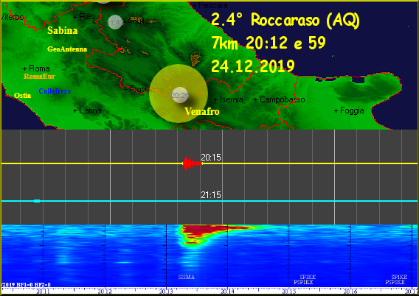Click the 2019 BF1=0 BF2=0 status text

[26, 284]
